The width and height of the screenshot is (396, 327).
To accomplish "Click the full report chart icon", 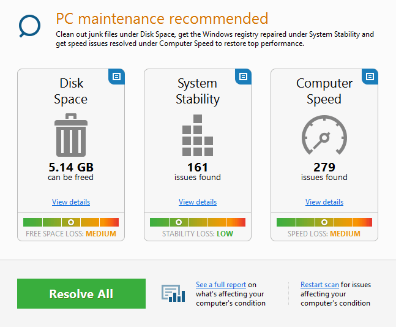I will point(173,293).
